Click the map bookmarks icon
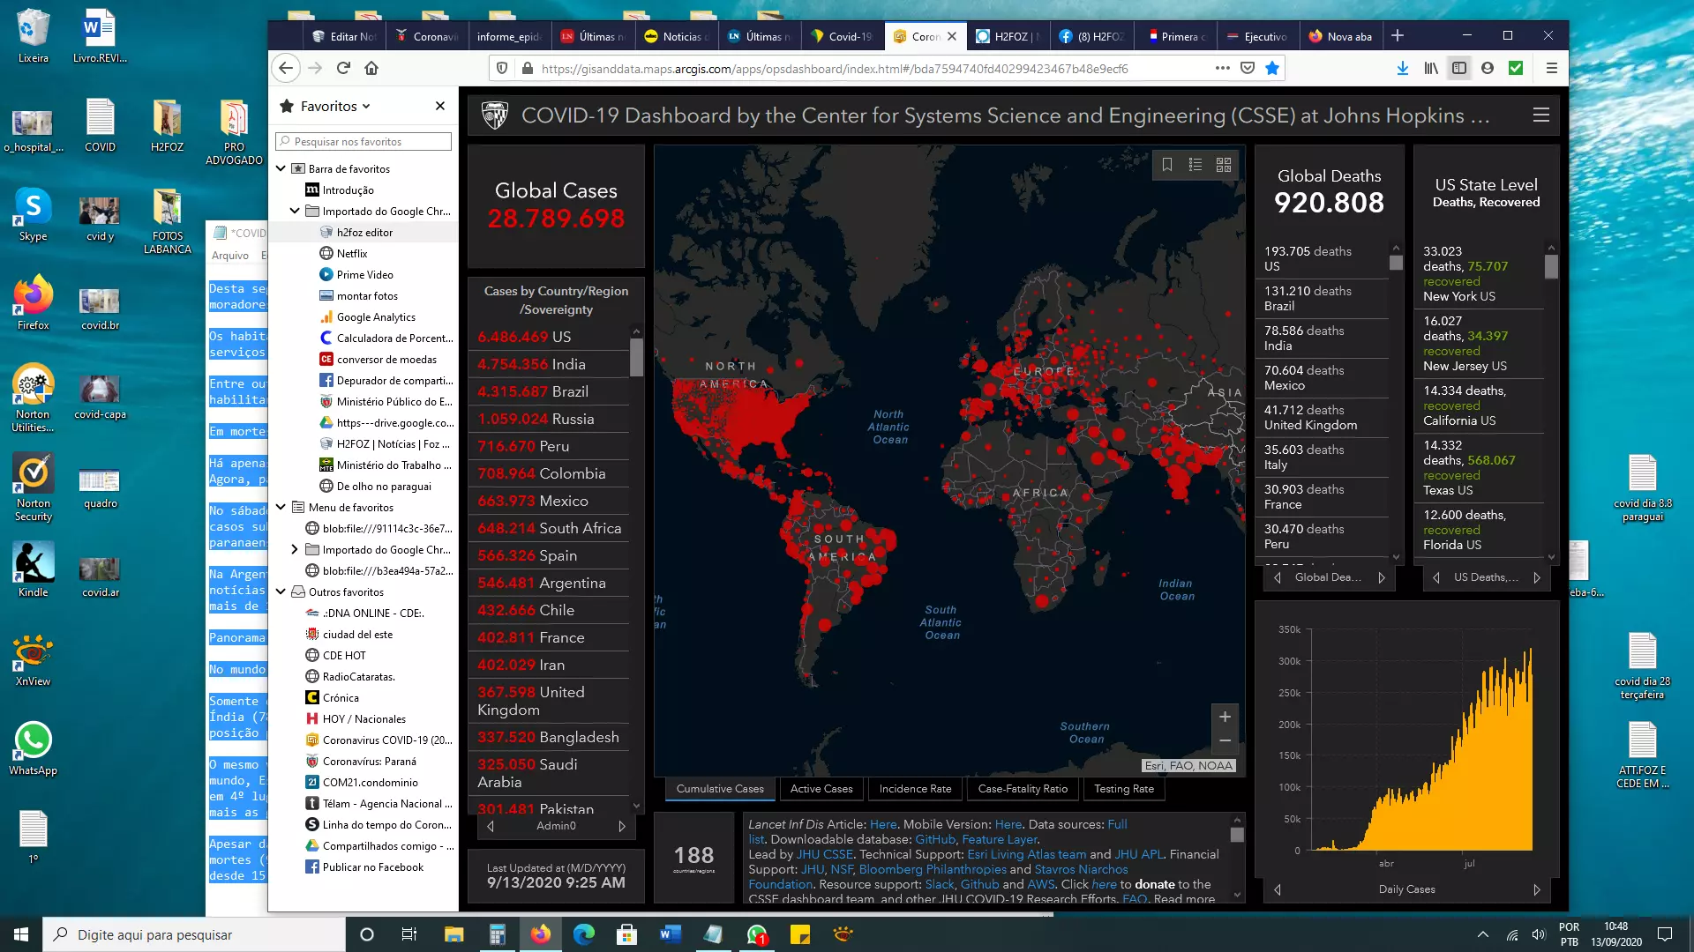The height and width of the screenshot is (952, 1694). click(x=1167, y=165)
